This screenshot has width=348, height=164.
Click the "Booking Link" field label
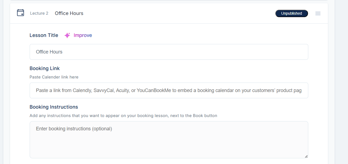click(x=45, y=68)
